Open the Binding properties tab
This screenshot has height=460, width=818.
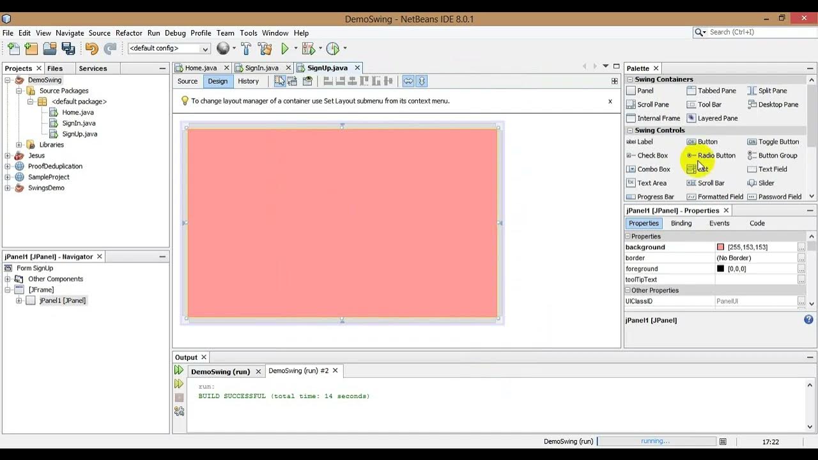tap(681, 224)
